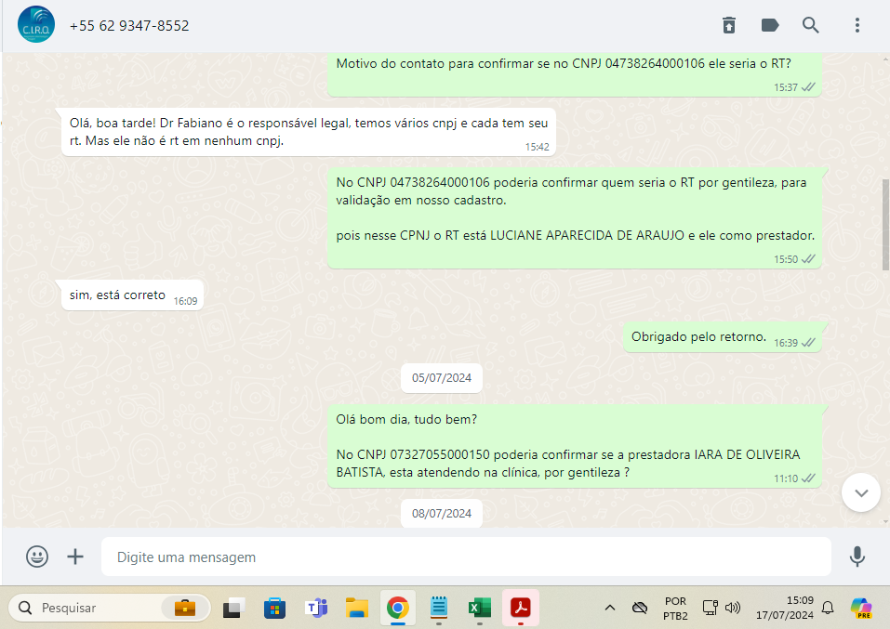Screen dimensions: 890x629
Task: Select the 'Obrigado pelo retorno.' message
Action: tap(723, 337)
